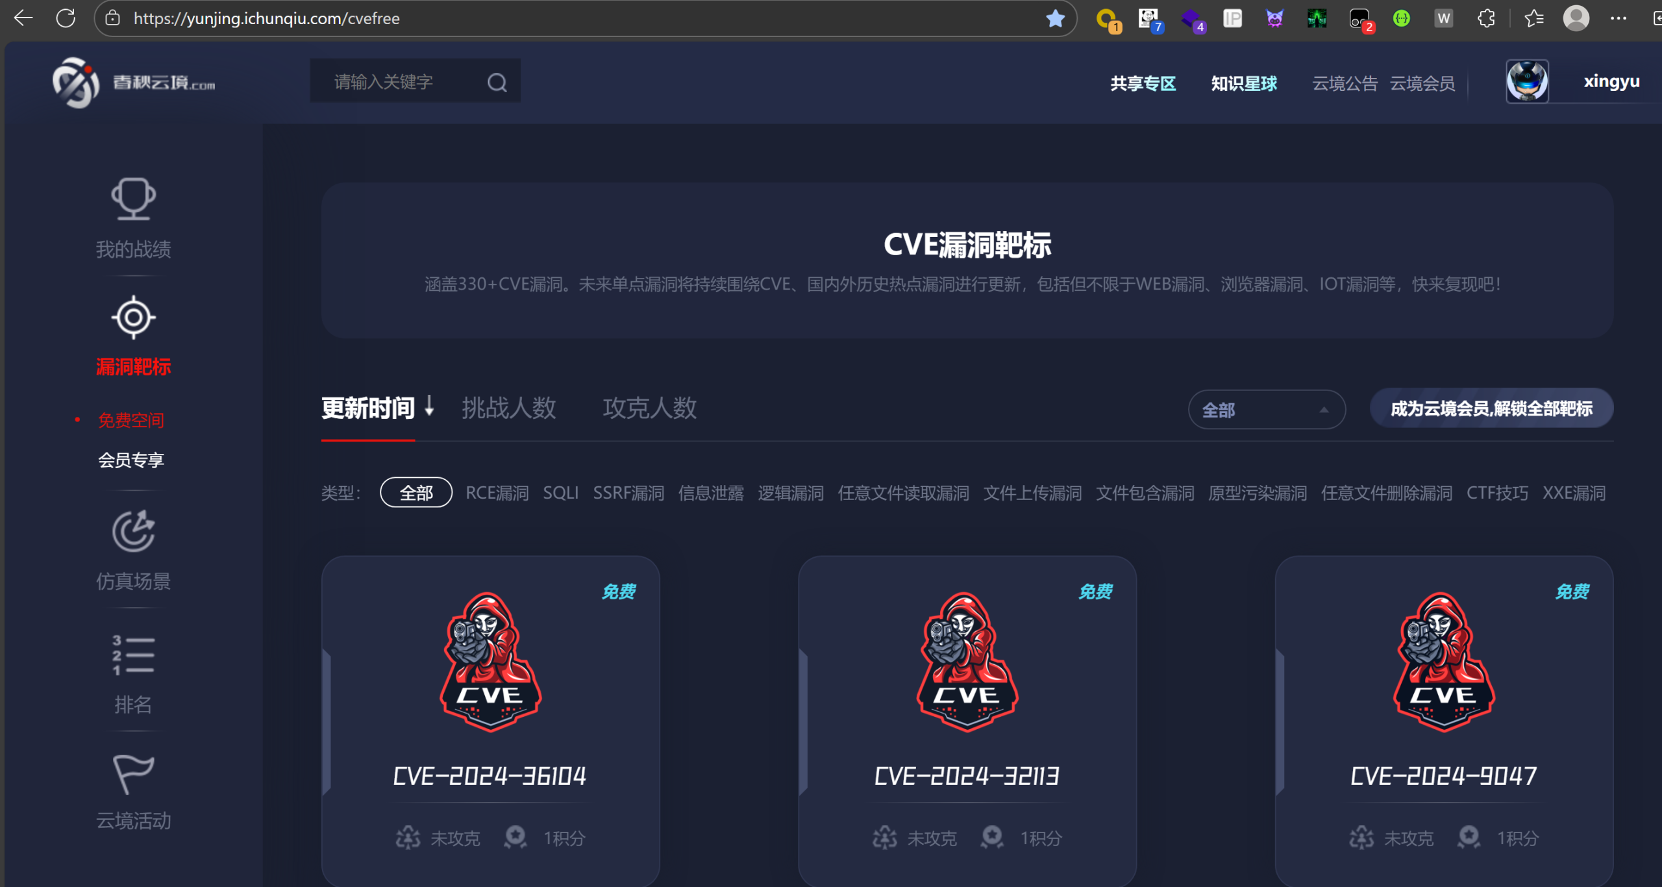Select the RCE漏洞 type filter
Viewport: 1662px width, 887px height.
click(x=496, y=493)
